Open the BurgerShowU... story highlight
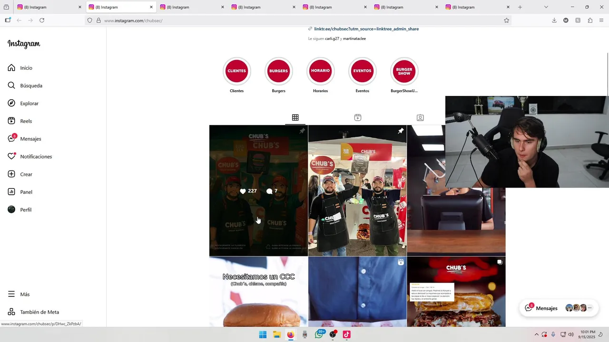This screenshot has height=342, width=609. point(404,71)
